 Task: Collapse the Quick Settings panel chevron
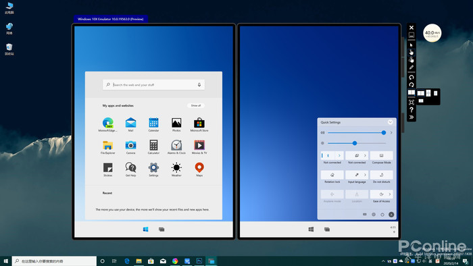tap(390, 122)
